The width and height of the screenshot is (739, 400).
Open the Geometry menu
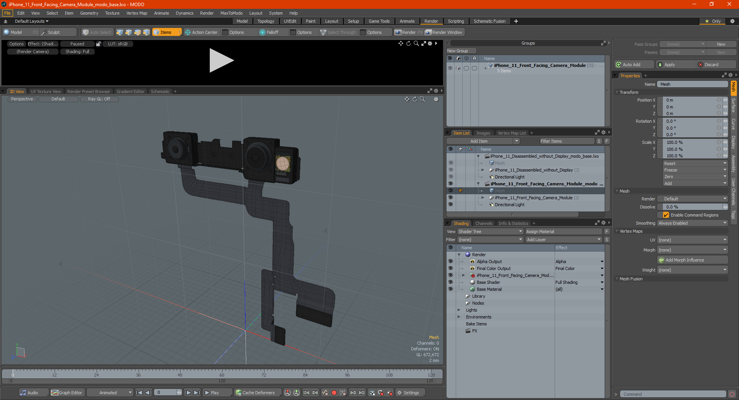click(x=89, y=13)
